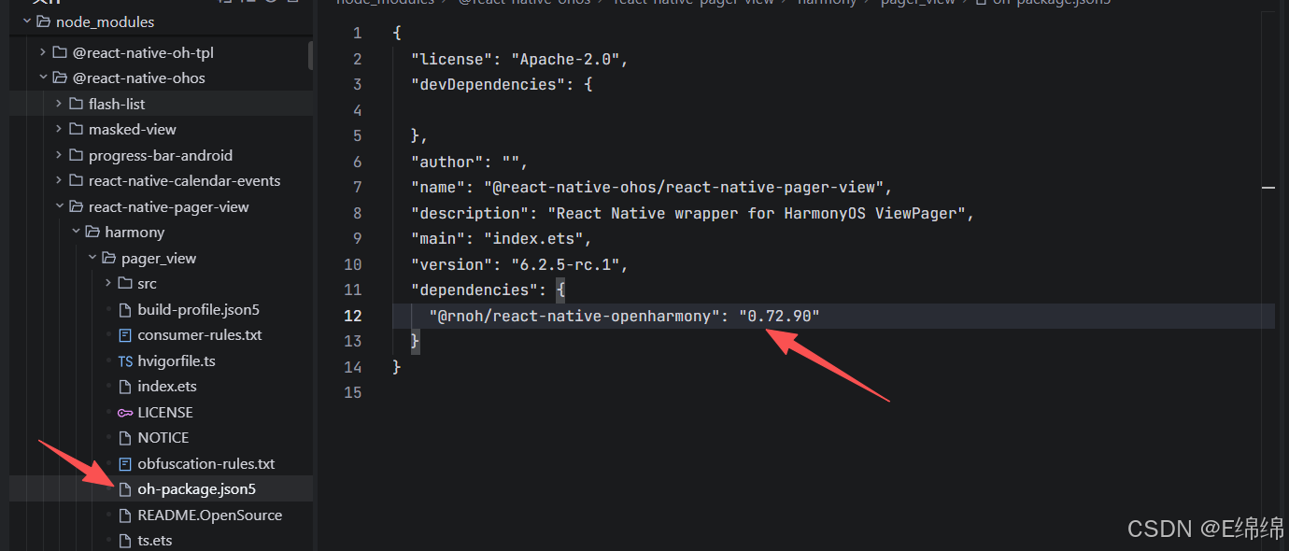Collapse the react-native-pager-view chevron
The height and width of the screenshot is (551, 1289).
pos(59,206)
